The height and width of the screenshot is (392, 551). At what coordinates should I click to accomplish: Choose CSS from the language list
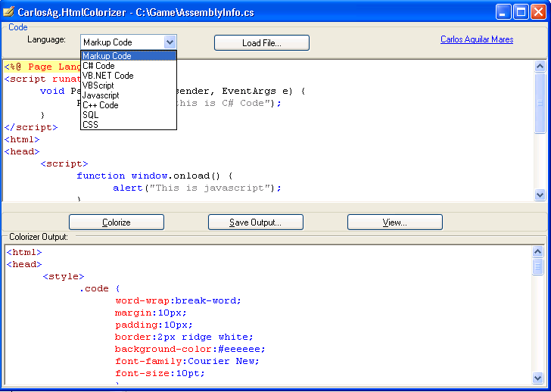click(129, 125)
